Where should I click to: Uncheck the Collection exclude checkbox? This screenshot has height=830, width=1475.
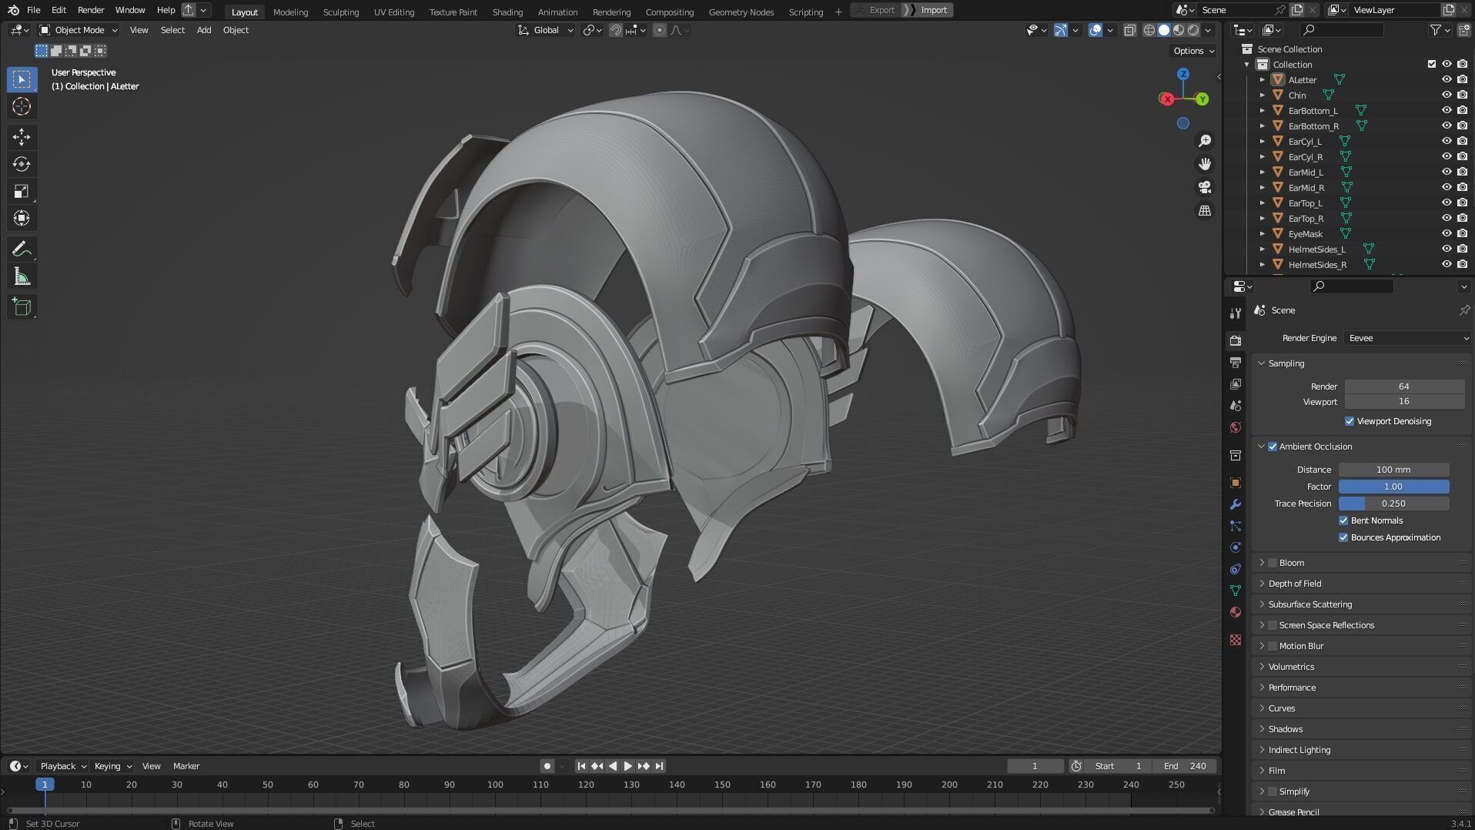pyautogui.click(x=1431, y=64)
